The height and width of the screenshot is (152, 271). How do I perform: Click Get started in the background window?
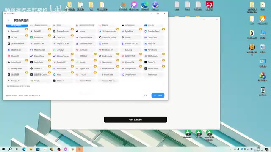point(135,119)
